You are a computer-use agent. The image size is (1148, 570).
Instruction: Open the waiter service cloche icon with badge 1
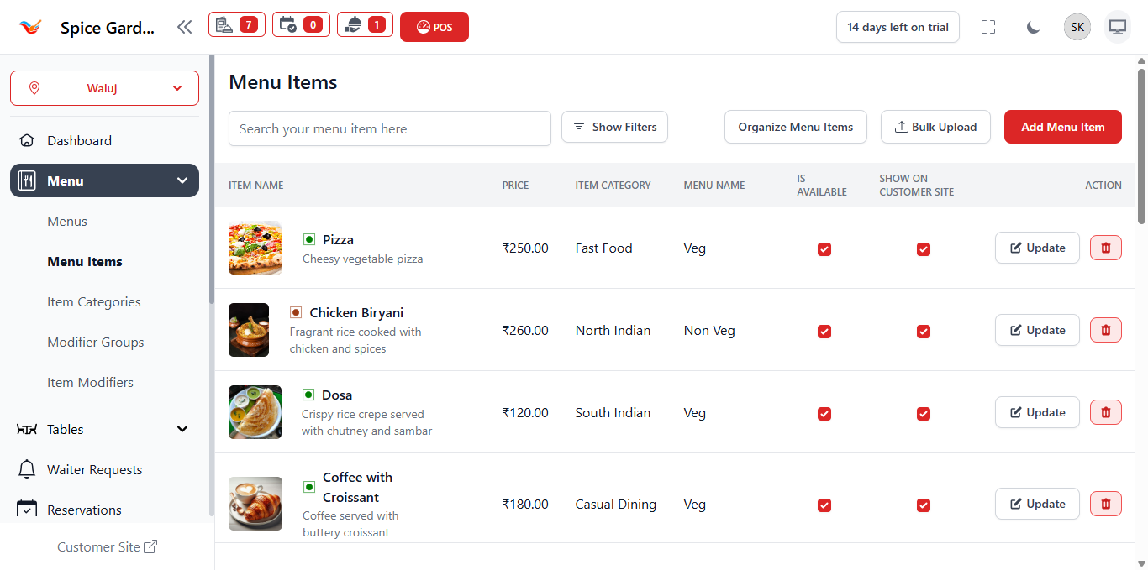(x=364, y=24)
